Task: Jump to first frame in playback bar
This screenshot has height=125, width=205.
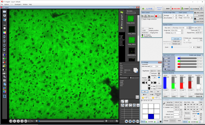Action: [11, 121]
